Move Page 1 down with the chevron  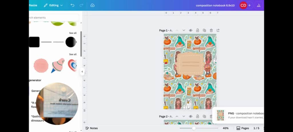point(184,30)
